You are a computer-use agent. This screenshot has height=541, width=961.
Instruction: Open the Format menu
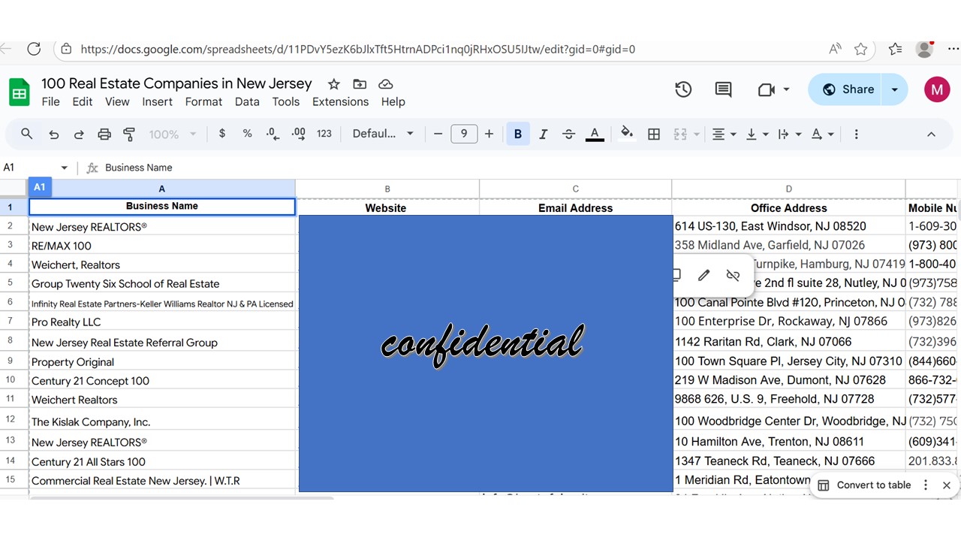(x=203, y=101)
